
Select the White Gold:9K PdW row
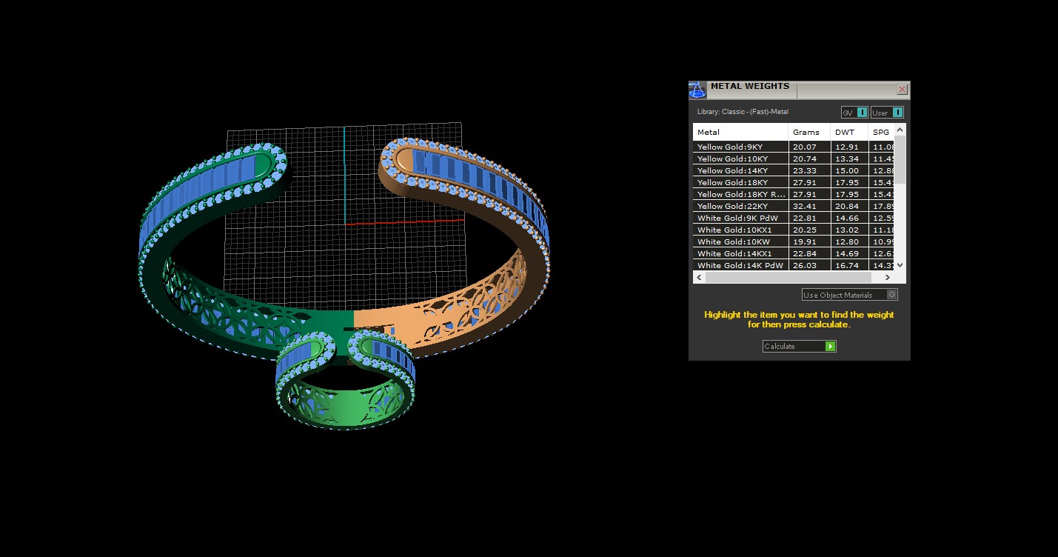[x=794, y=218]
